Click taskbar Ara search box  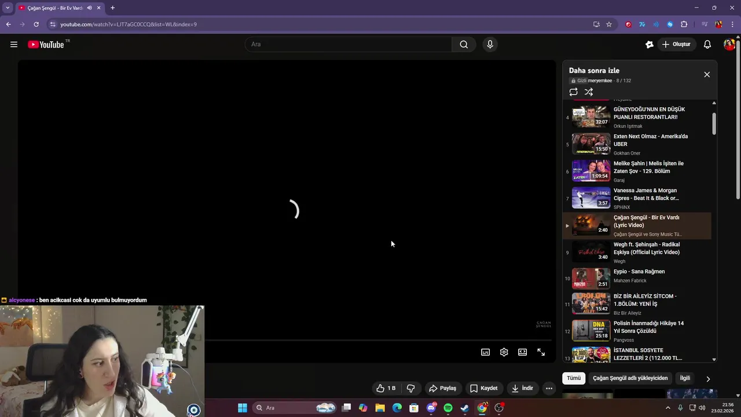coord(295,408)
